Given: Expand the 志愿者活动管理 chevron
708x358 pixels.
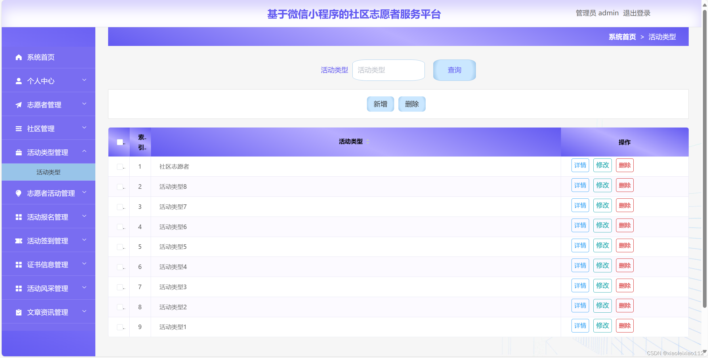Looking at the screenshot, I should [x=84, y=192].
